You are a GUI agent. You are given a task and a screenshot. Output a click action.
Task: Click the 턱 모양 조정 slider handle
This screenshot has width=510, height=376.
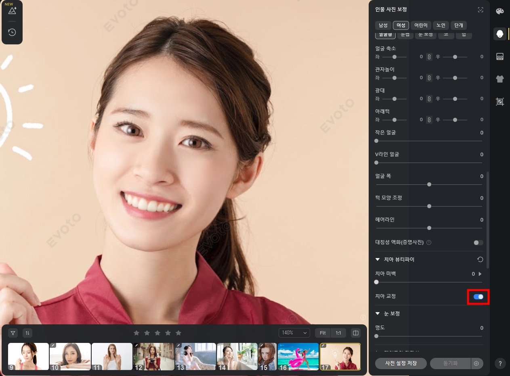point(429,206)
